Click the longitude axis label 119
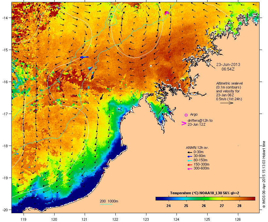 pos(24,219)
